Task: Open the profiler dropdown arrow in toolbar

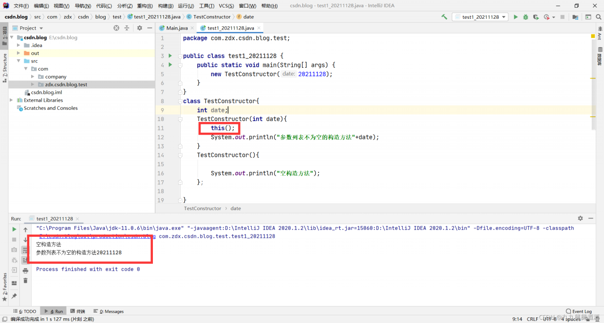Action: click(553, 17)
